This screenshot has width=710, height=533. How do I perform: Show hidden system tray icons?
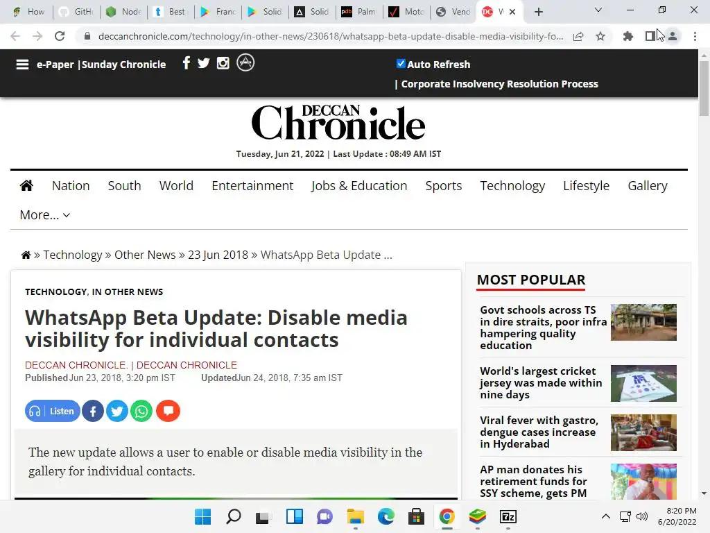click(606, 516)
